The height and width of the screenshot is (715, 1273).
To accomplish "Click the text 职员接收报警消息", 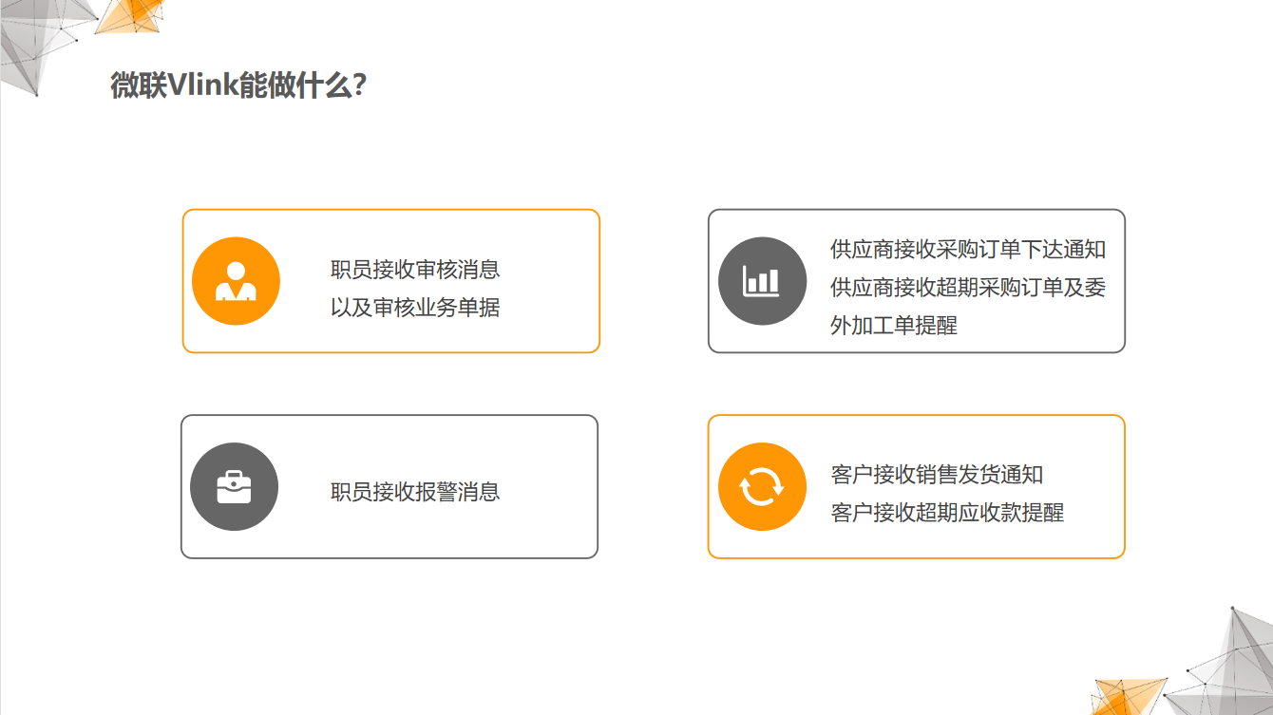I will (x=415, y=492).
